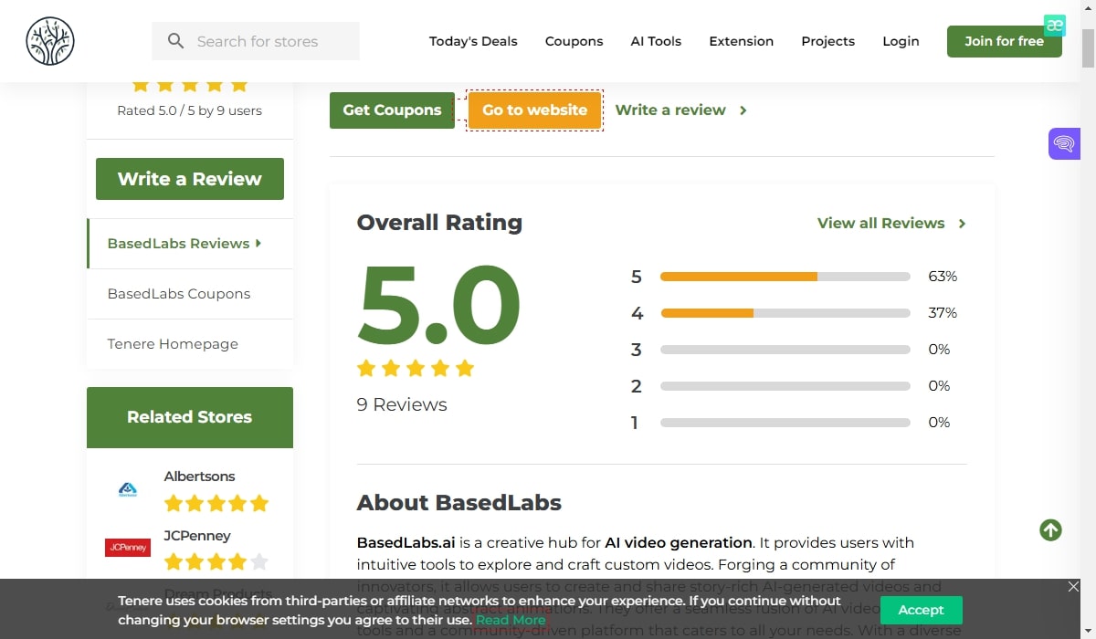
Task: Open the purple brain assistant widget
Action: [x=1064, y=144]
